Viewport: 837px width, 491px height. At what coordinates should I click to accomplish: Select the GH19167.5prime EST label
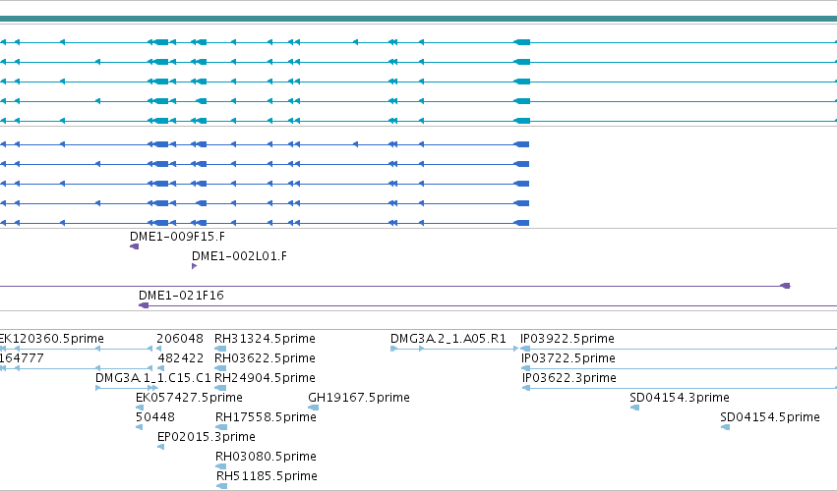[x=359, y=398]
